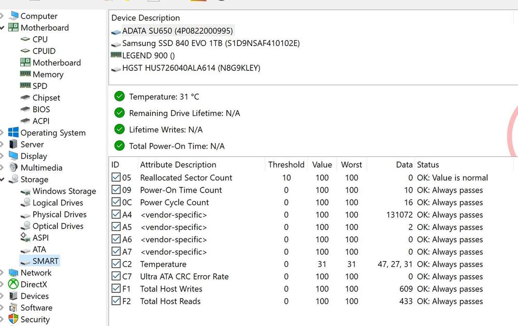Viewport: 518px width, 326px height.
Task: Collapse the Storage tree node
Action: (x=2, y=180)
